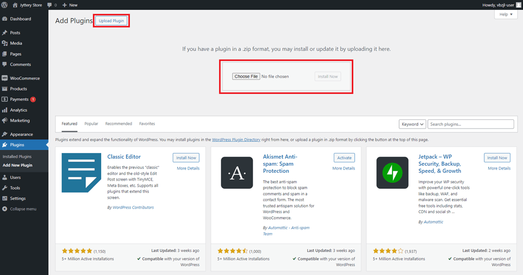Open Add New Plugin submenu item
The height and width of the screenshot is (275, 523).
pos(17,165)
